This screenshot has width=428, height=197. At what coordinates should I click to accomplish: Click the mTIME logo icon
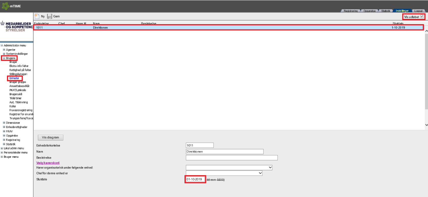[5, 6]
